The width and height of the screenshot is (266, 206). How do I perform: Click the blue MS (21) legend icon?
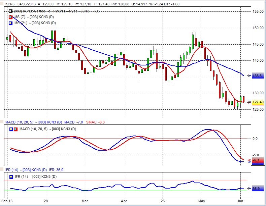coord(10,23)
